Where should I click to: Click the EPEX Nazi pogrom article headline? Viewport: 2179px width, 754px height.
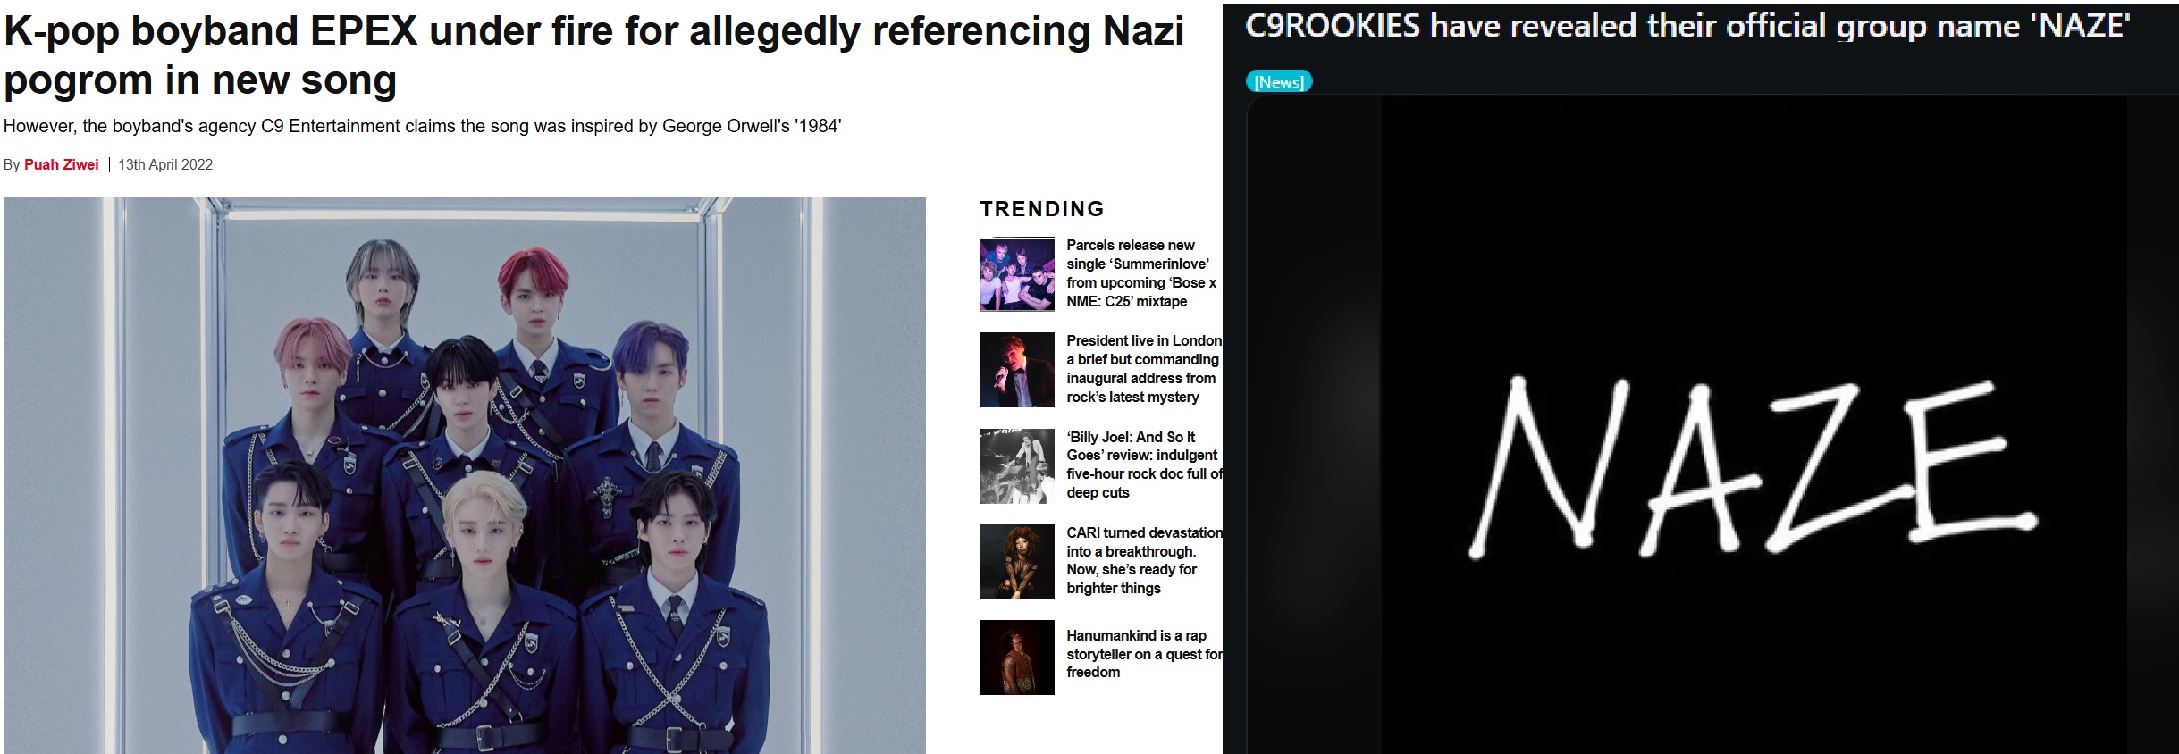tap(593, 54)
